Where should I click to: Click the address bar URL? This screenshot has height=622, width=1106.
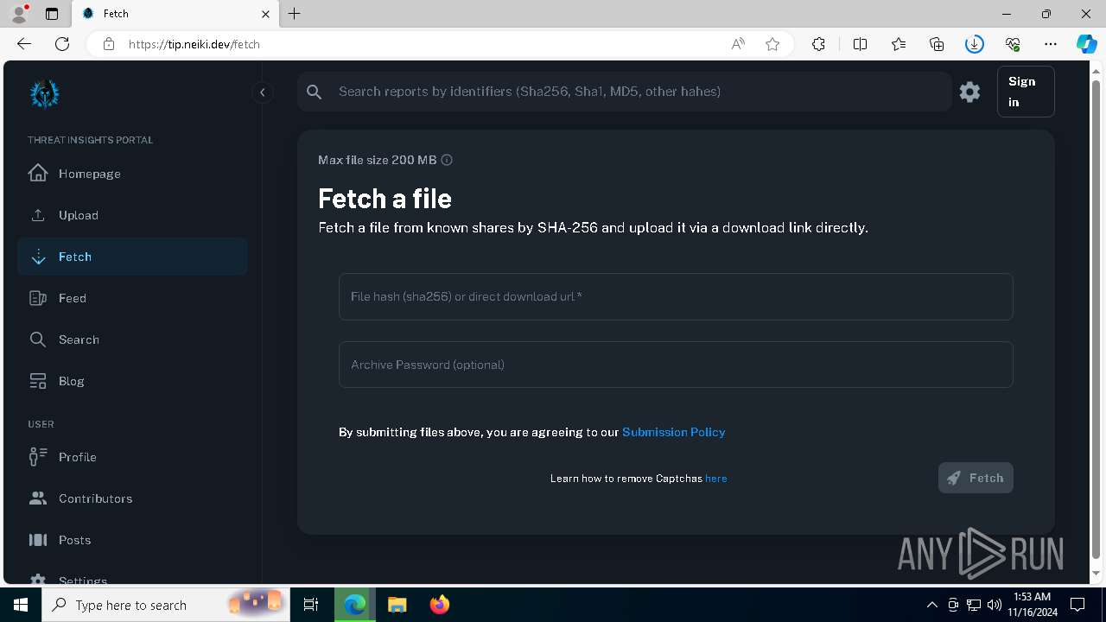[x=194, y=44]
